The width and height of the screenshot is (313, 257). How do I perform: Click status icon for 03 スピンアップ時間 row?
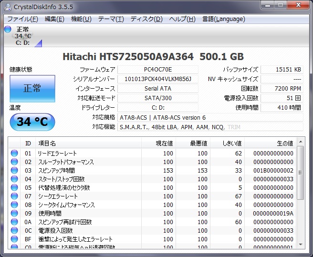[x=14, y=171]
